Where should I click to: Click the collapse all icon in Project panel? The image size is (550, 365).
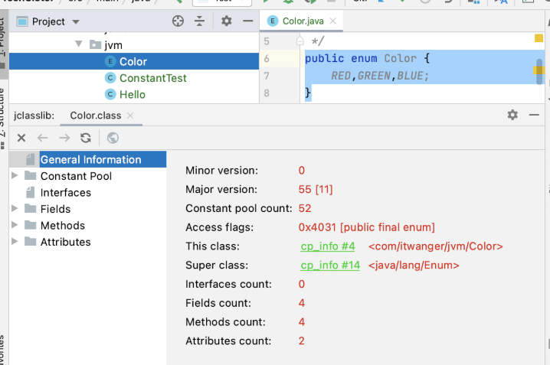[199, 21]
